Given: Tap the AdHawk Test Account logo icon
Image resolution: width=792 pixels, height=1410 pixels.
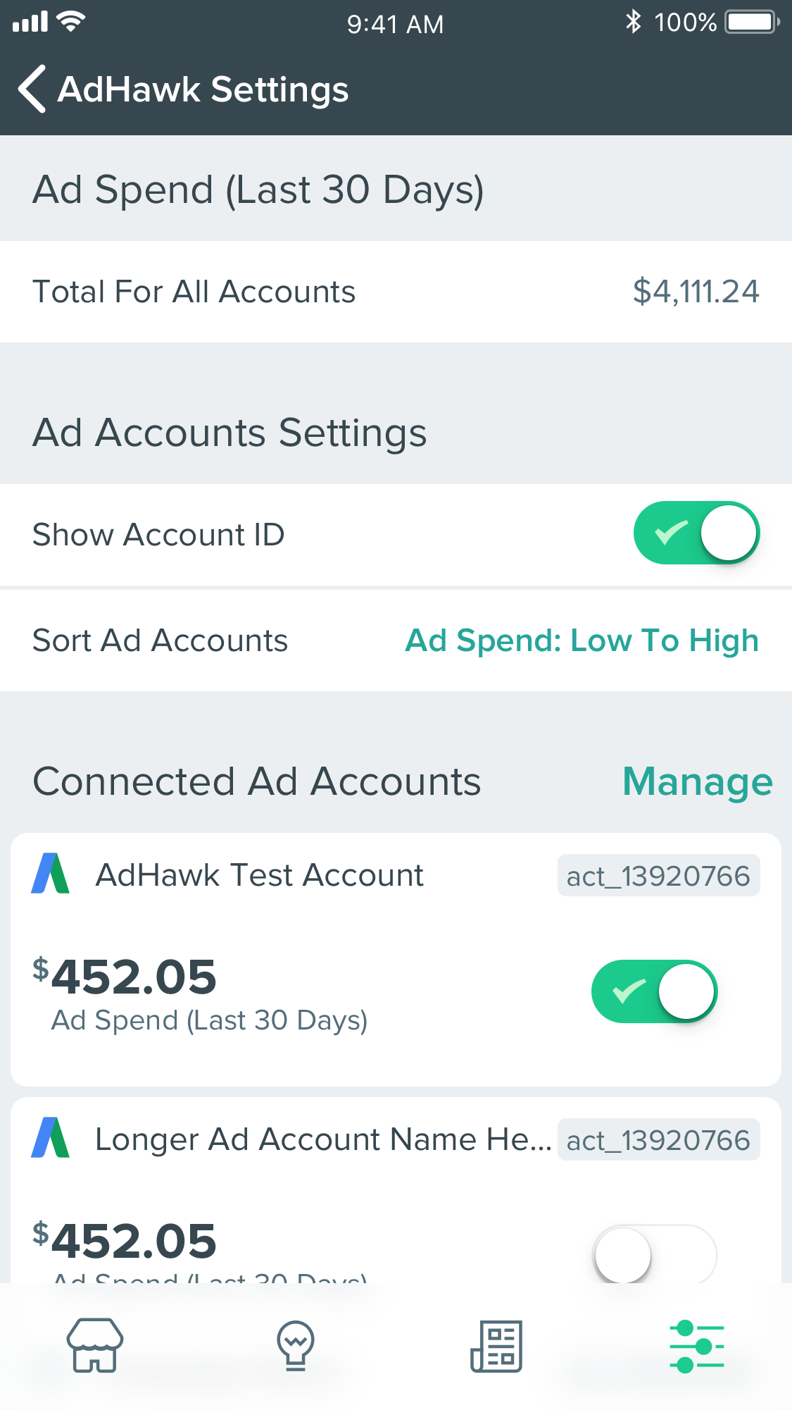Looking at the screenshot, I should tap(51, 874).
